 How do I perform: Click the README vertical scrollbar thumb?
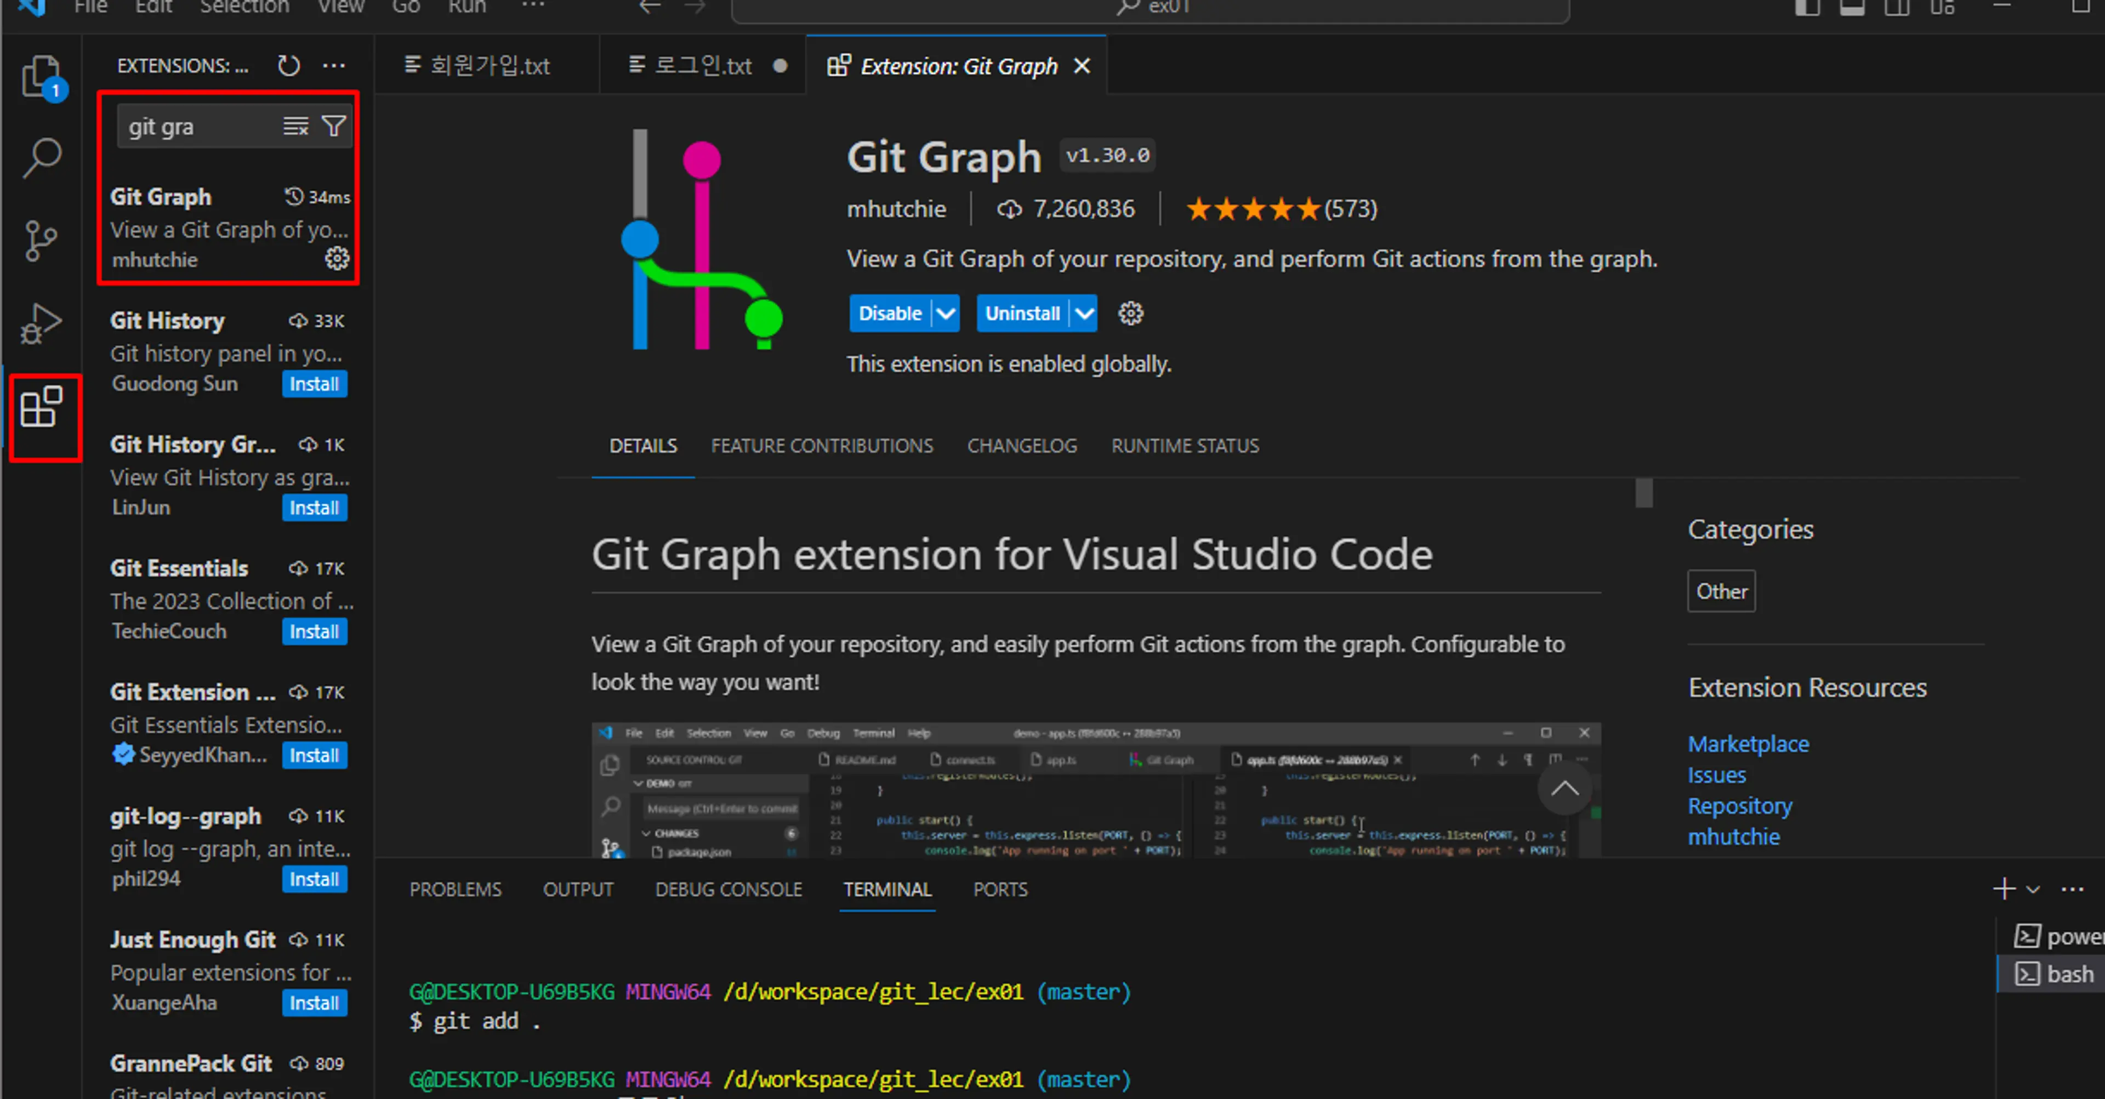[1644, 493]
